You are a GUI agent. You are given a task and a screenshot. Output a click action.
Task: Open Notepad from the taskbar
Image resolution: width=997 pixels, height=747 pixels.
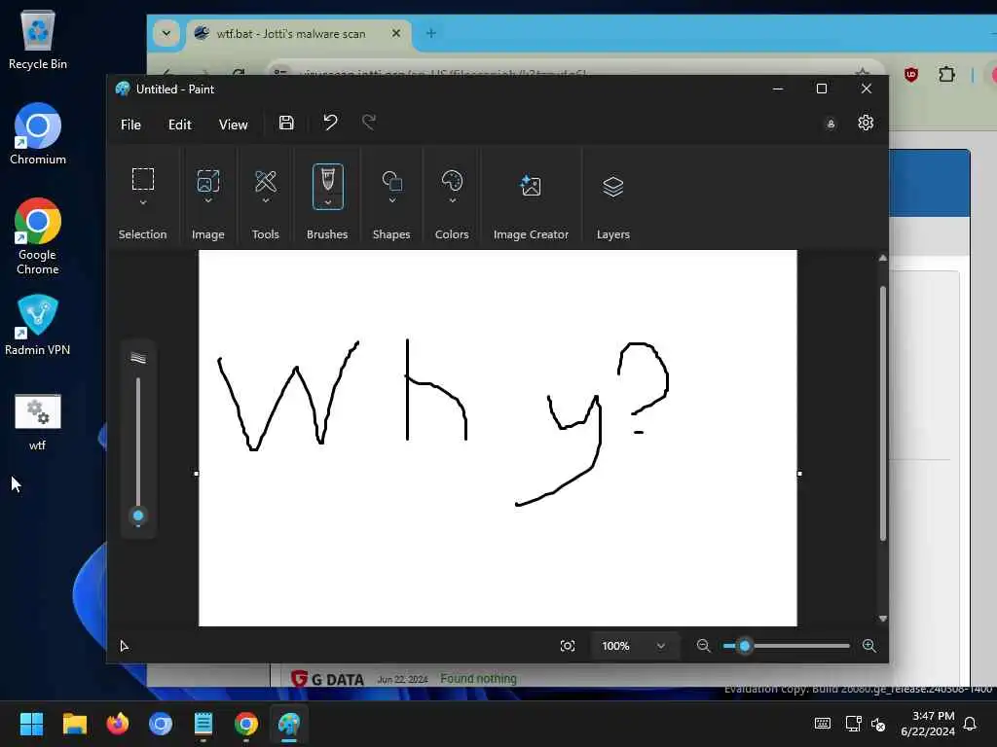coord(203,724)
